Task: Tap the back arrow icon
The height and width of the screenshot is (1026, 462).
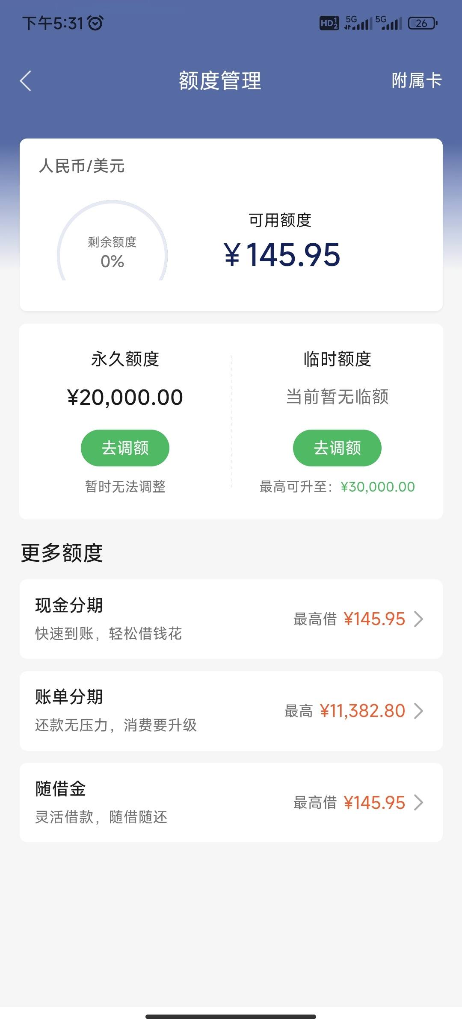Action: (x=26, y=81)
